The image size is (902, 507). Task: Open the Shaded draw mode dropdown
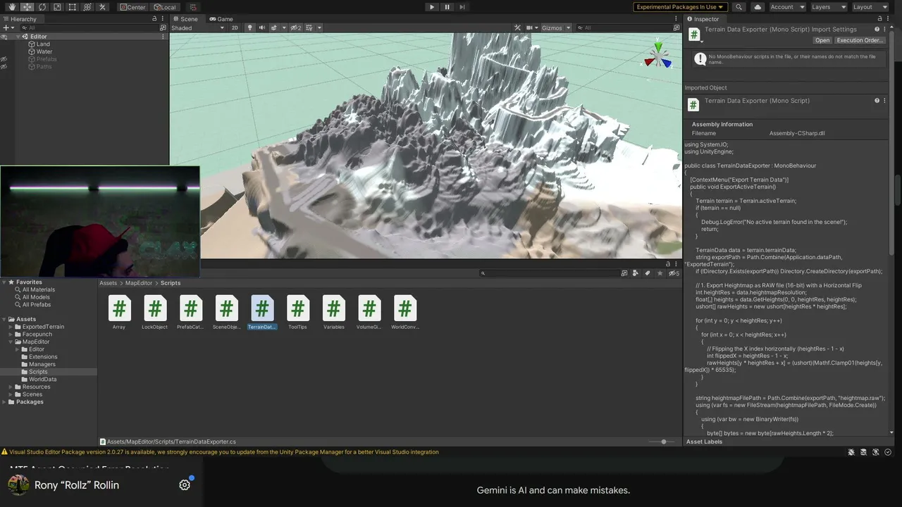[198, 28]
